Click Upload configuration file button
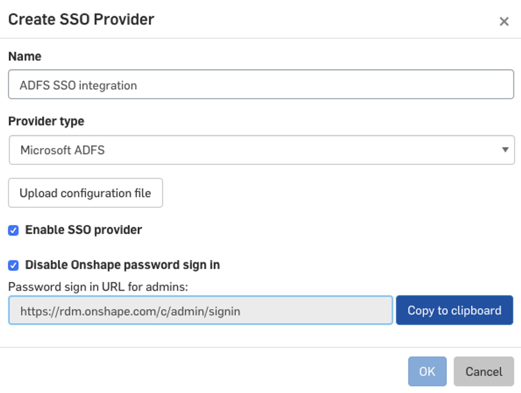This screenshot has width=521, height=393. [85, 193]
